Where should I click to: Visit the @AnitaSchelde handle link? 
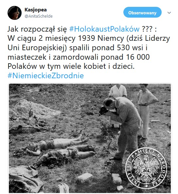click(x=39, y=16)
